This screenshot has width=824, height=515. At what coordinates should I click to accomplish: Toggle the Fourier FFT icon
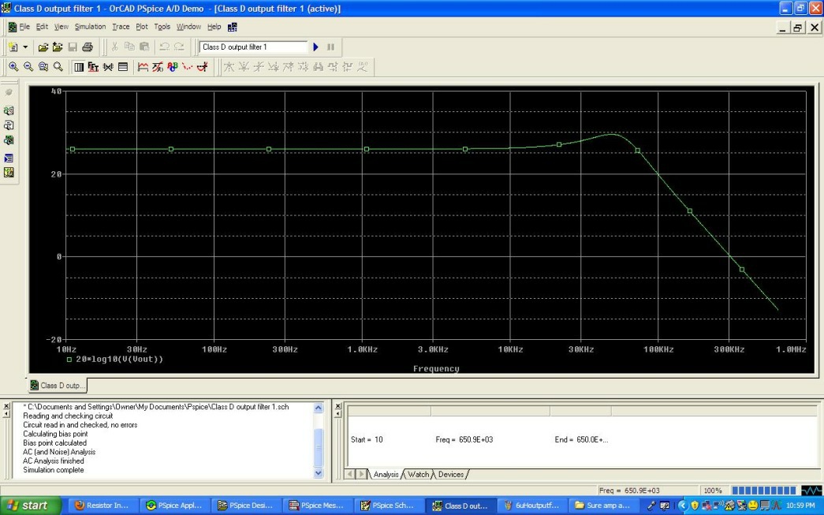click(94, 67)
